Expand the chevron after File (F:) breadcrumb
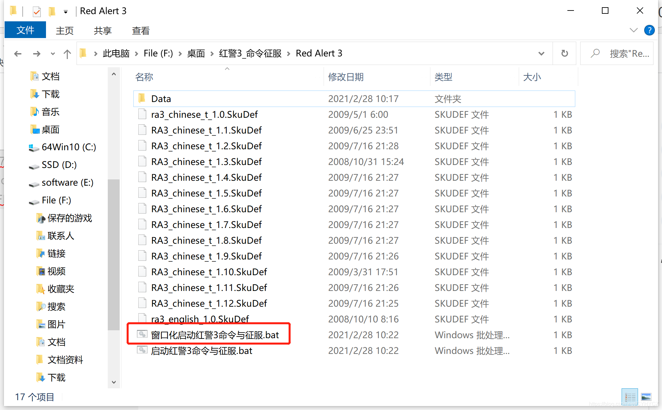The height and width of the screenshot is (410, 662). (x=180, y=53)
